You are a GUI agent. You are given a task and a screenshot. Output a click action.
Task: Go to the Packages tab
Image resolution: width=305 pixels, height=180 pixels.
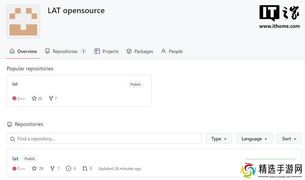140,51
